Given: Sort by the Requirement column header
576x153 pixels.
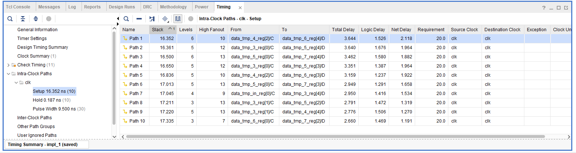Looking at the screenshot, I should coord(431,29).
